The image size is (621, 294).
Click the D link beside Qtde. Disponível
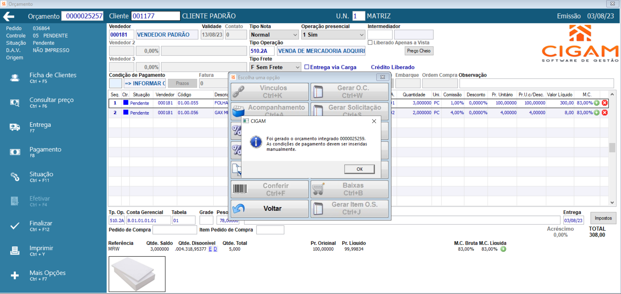pyautogui.click(x=215, y=249)
